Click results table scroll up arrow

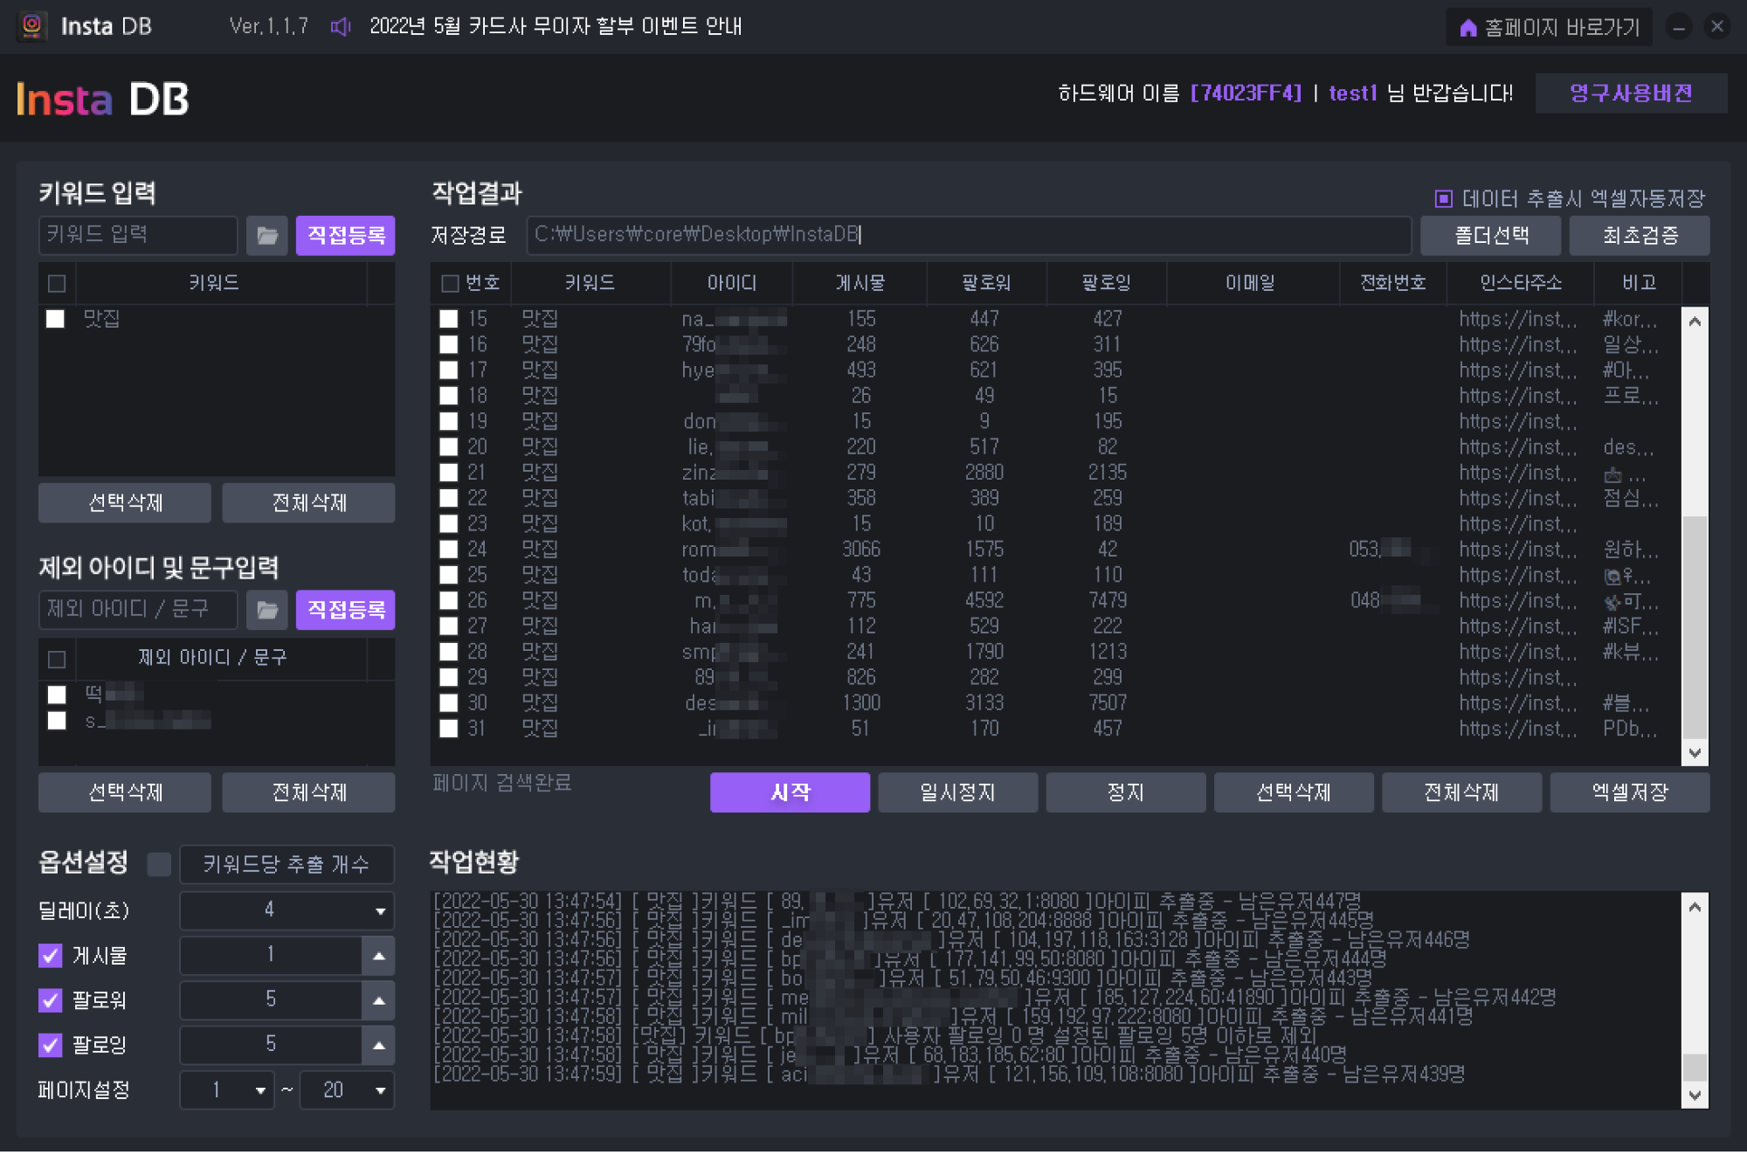tap(1695, 322)
